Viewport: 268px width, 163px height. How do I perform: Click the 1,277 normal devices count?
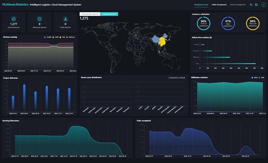[14, 24]
